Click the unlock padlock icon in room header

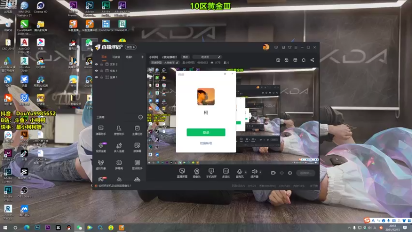click(286, 60)
